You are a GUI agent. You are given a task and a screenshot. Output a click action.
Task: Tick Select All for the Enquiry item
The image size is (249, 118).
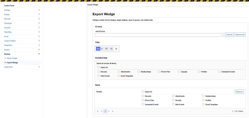(x=143, y=91)
